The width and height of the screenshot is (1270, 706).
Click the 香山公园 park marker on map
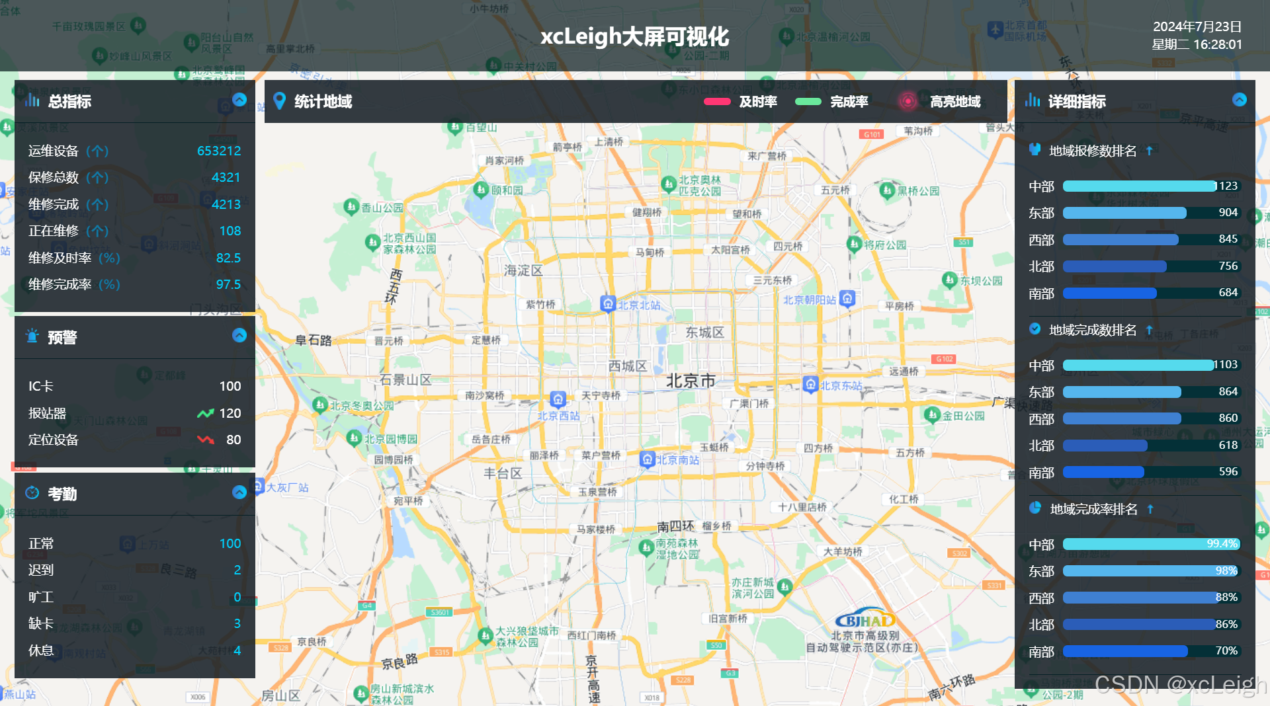point(351,207)
